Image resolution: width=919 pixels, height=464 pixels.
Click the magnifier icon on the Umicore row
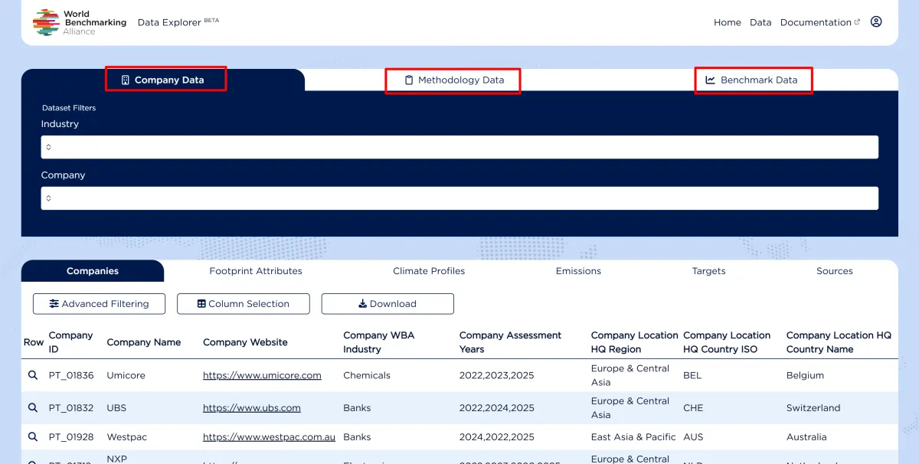tap(32, 375)
